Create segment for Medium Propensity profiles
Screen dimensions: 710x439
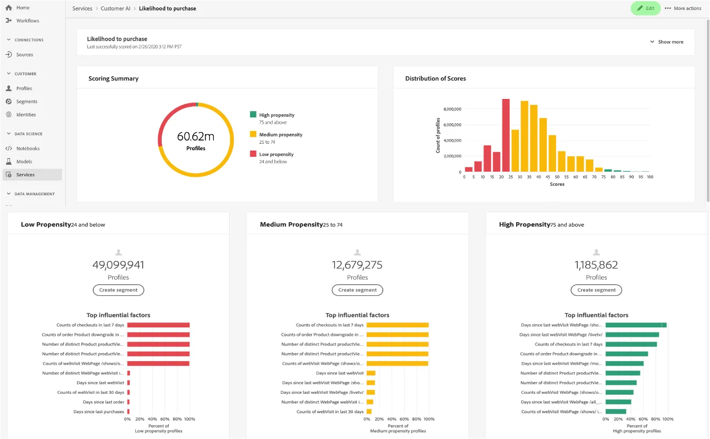(x=357, y=290)
